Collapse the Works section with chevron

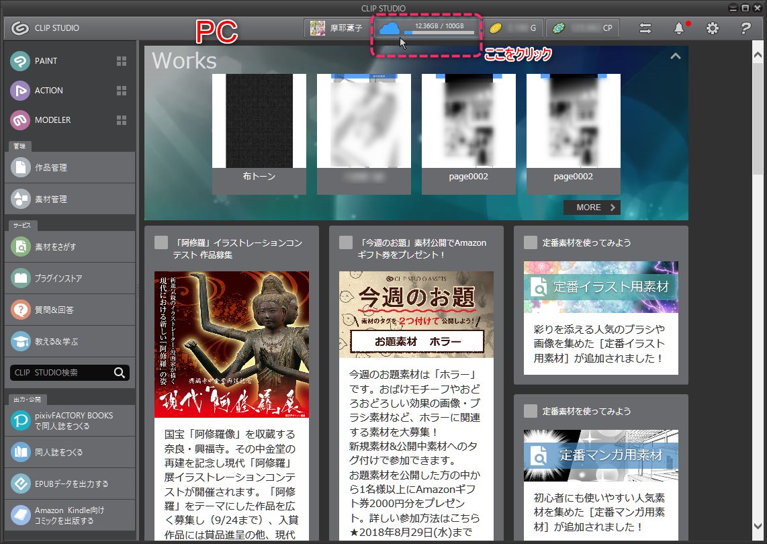(676, 56)
